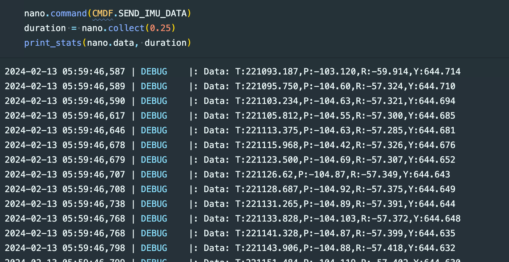This screenshot has width=509, height=262.
Task: Click yaw value Y:644.644
Action: (432, 204)
